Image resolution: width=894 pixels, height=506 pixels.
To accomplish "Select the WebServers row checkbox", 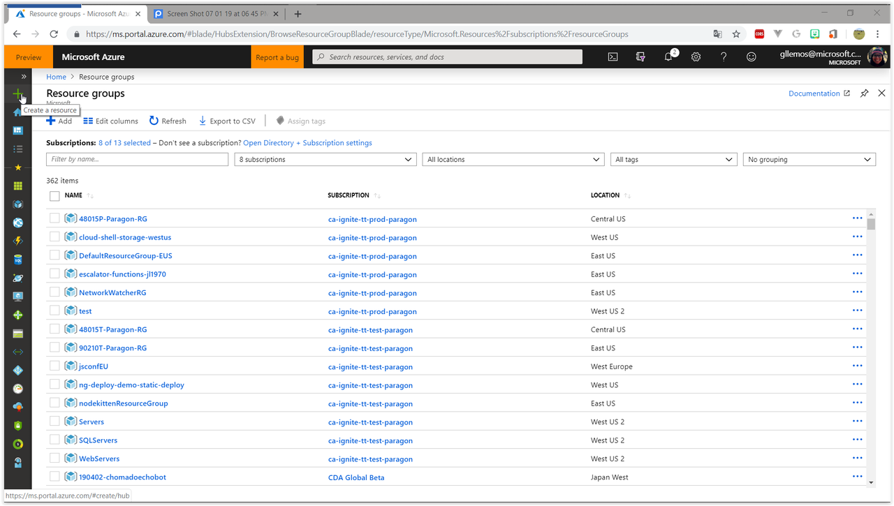I will 54,459.
